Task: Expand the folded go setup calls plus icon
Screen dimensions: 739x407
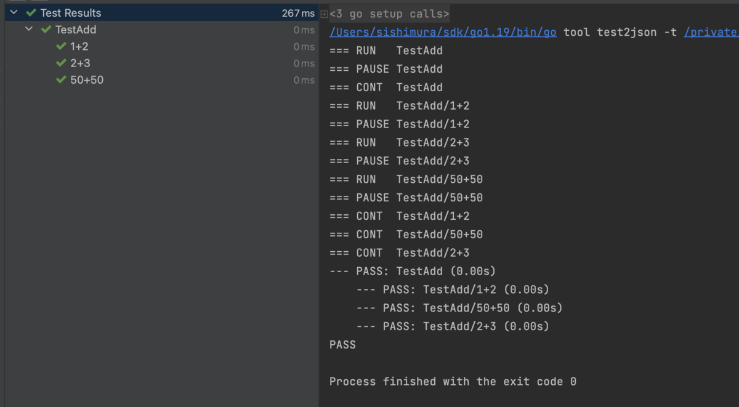Action: coord(324,14)
